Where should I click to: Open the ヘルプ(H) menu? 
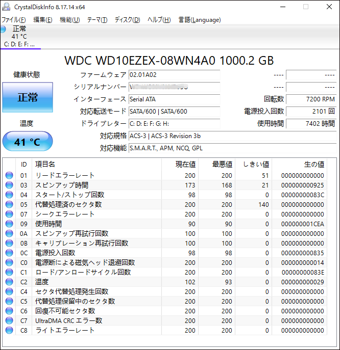click(159, 20)
